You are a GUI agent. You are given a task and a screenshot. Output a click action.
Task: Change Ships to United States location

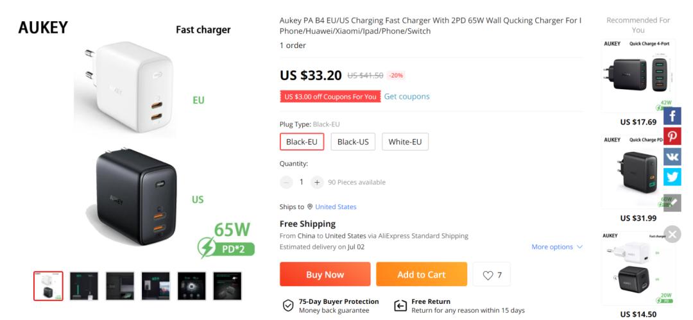pyautogui.click(x=336, y=206)
